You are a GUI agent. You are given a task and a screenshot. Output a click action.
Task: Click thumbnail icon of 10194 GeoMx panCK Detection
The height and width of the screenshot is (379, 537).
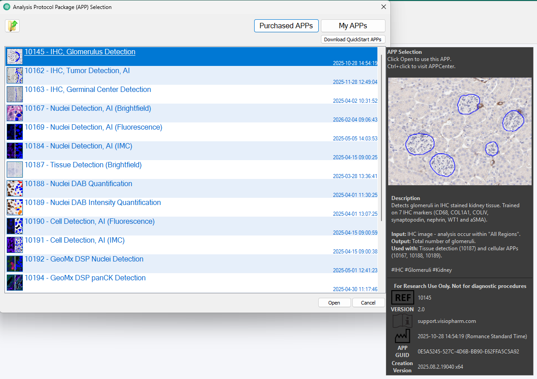pyautogui.click(x=15, y=283)
